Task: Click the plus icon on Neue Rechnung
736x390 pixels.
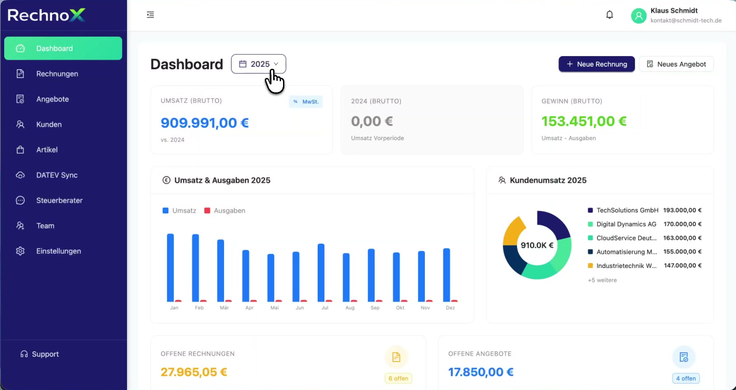Action: (570, 64)
